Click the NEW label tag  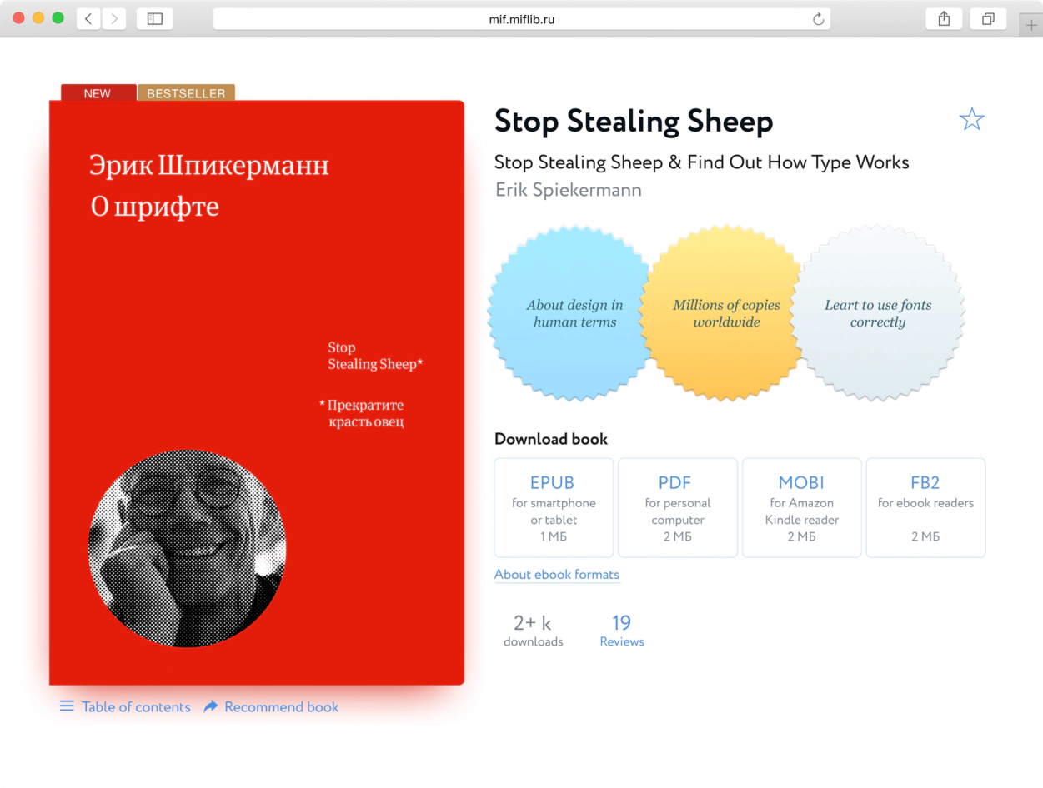pos(98,92)
